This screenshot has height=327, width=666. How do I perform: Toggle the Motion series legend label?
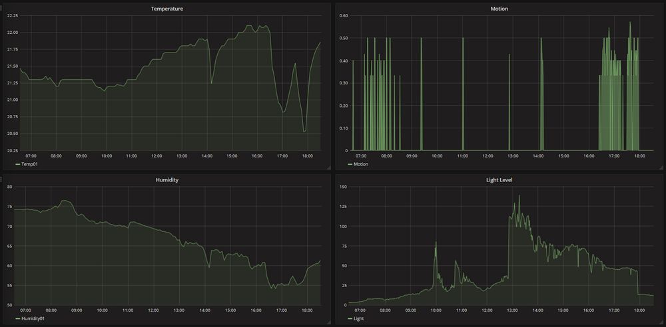[361, 164]
